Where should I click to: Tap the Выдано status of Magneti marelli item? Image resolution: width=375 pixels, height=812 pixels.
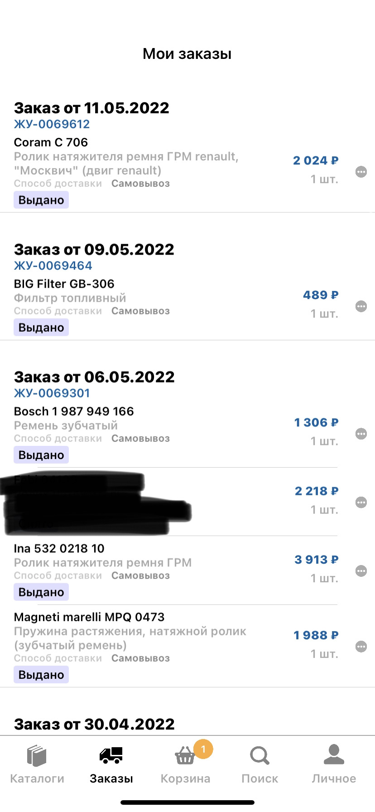[x=41, y=675]
